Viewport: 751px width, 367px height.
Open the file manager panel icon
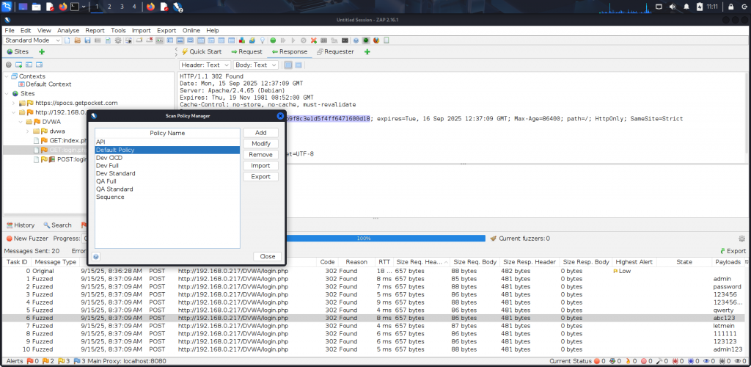tap(37, 7)
